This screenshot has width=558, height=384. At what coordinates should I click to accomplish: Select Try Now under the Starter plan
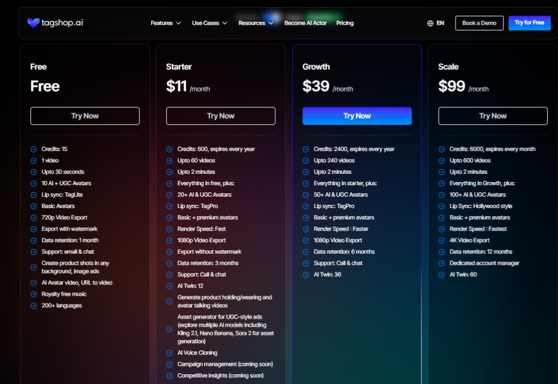[221, 116]
